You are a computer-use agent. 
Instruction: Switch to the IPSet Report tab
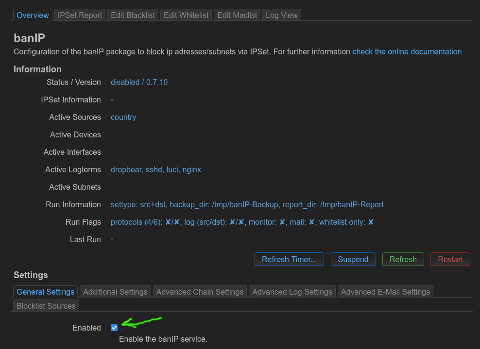(x=80, y=15)
